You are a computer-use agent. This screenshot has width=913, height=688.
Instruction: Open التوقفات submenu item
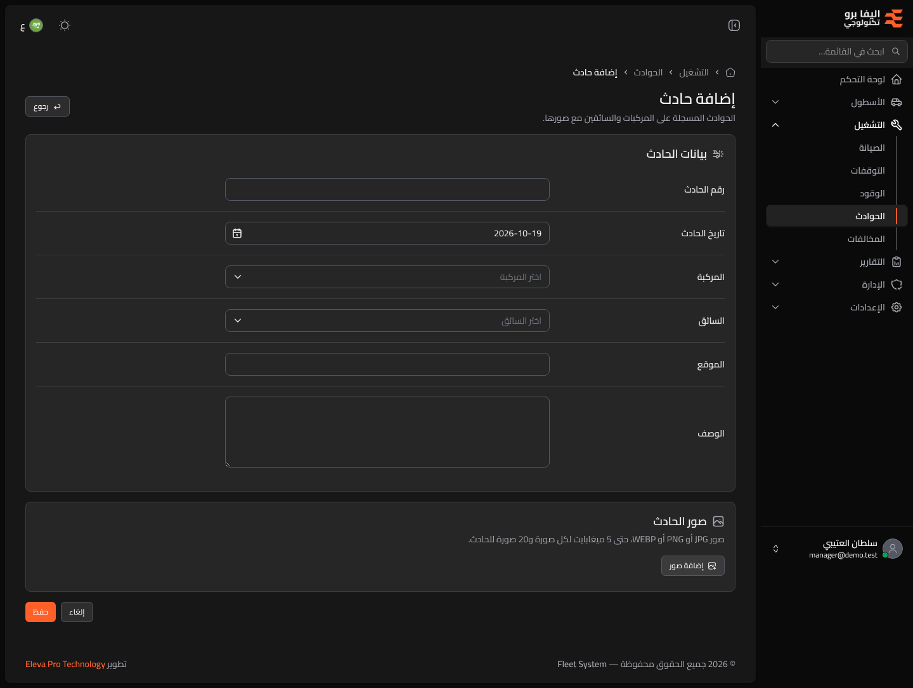(868, 170)
